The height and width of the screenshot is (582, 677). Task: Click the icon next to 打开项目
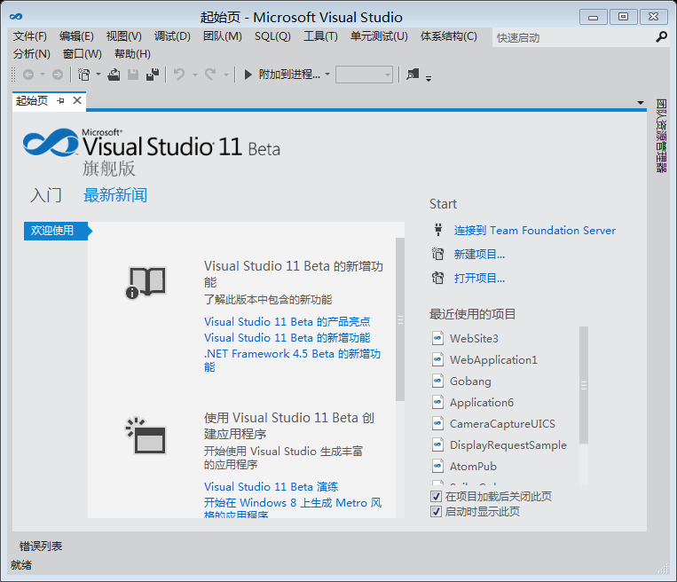[x=437, y=277]
